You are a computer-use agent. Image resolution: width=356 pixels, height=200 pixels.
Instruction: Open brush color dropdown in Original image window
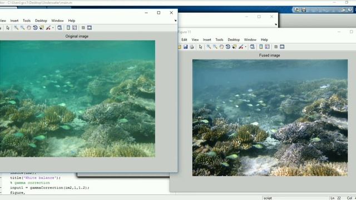(x=53, y=28)
